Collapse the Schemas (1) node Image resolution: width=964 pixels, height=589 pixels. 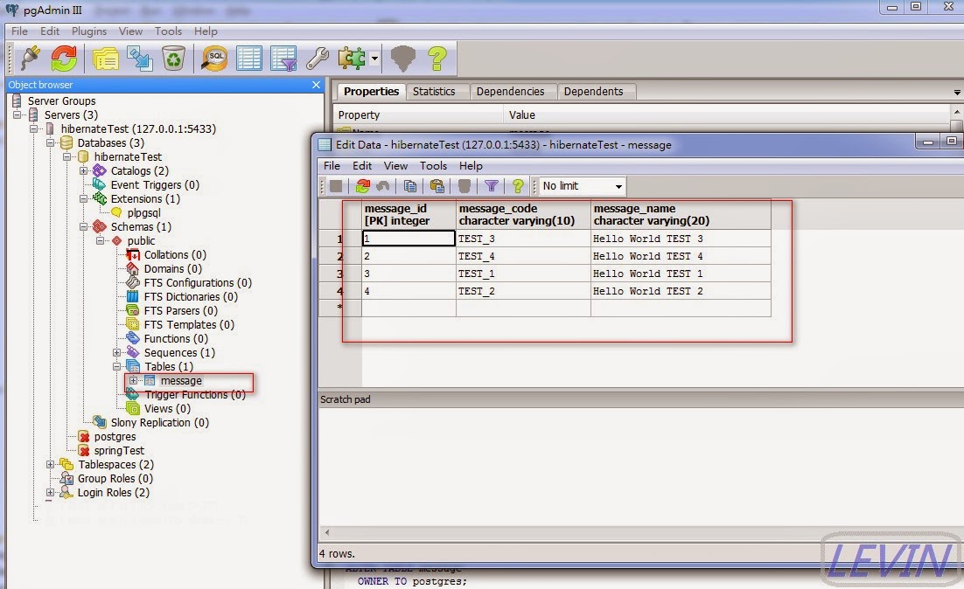pyautogui.click(x=84, y=226)
